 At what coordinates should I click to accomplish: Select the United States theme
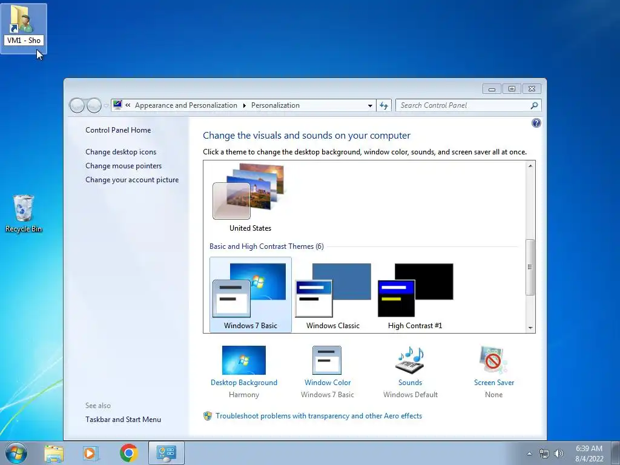tap(250, 198)
